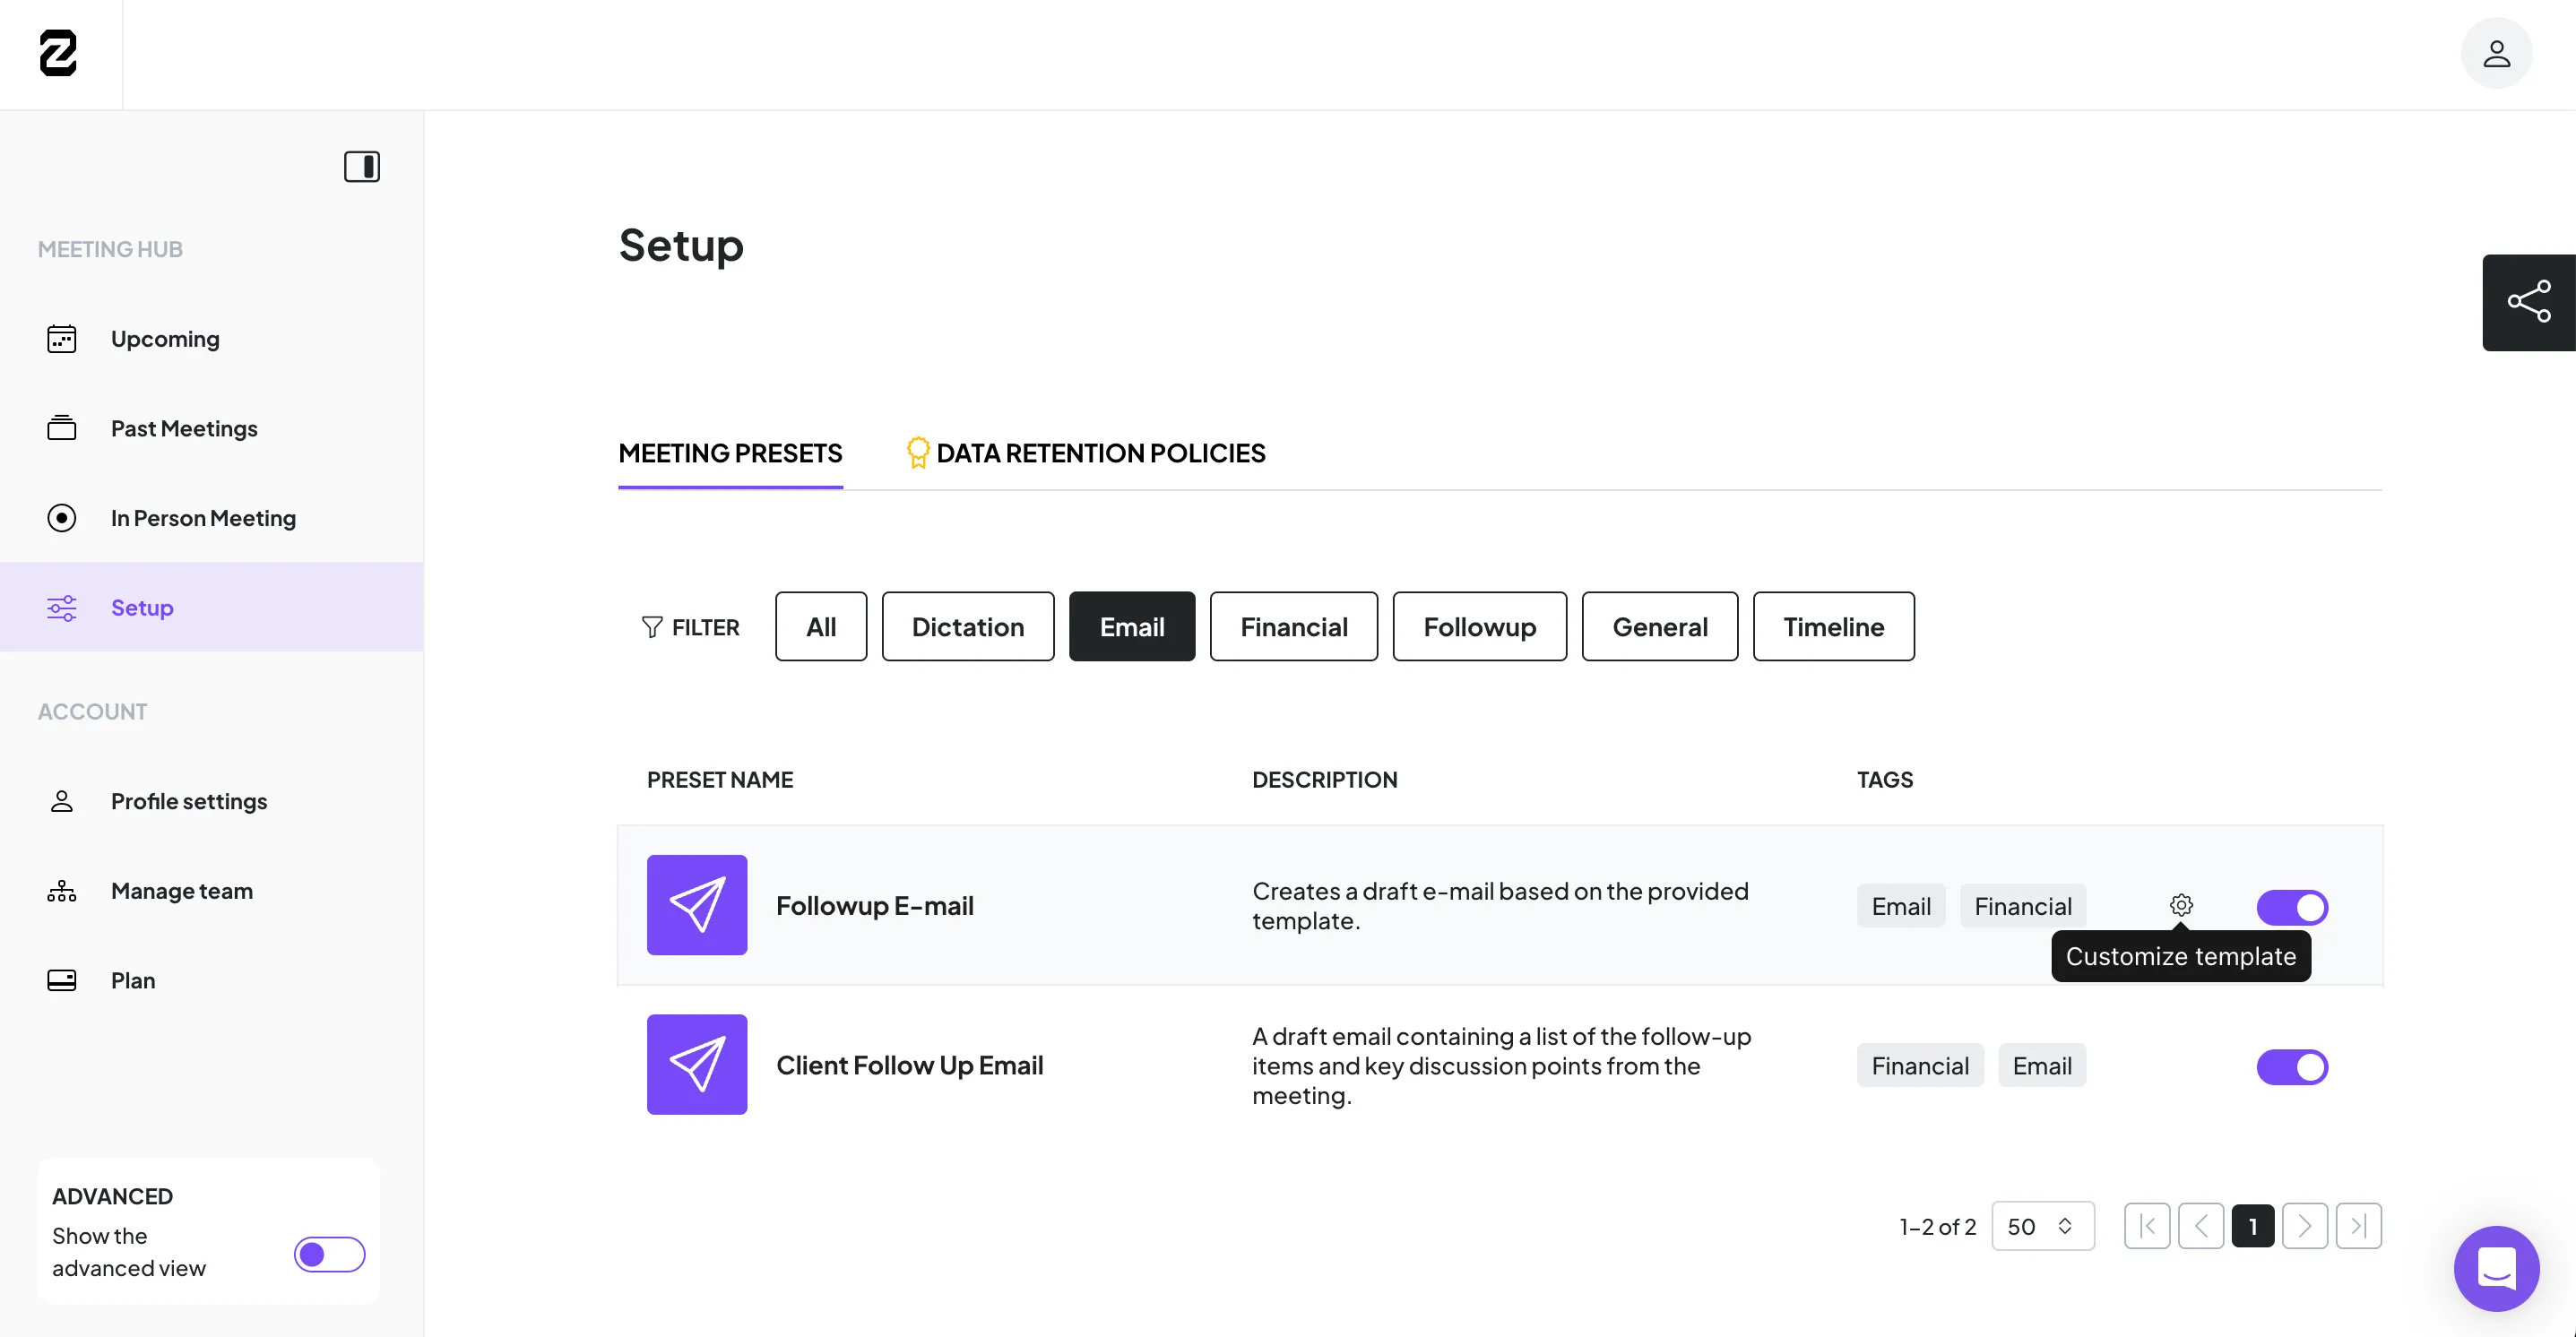The width and height of the screenshot is (2576, 1337).
Task: Open the chat support bubble
Action: [x=2496, y=1268]
